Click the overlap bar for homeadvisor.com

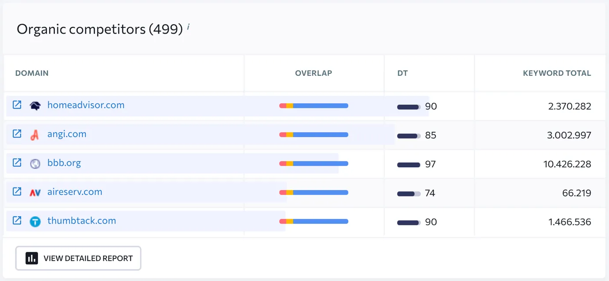314,106
